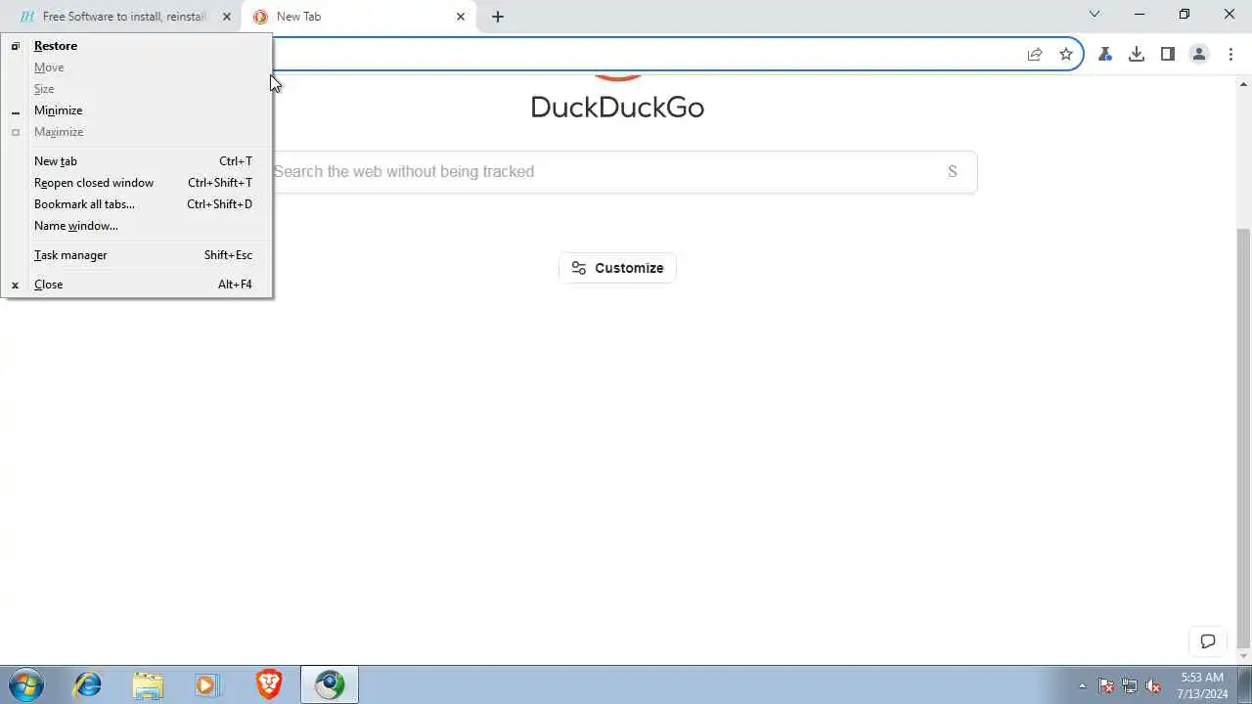Image resolution: width=1252 pixels, height=704 pixels.
Task: Open the Chrome Labs flask icon
Action: click(x=1105, y=55)
